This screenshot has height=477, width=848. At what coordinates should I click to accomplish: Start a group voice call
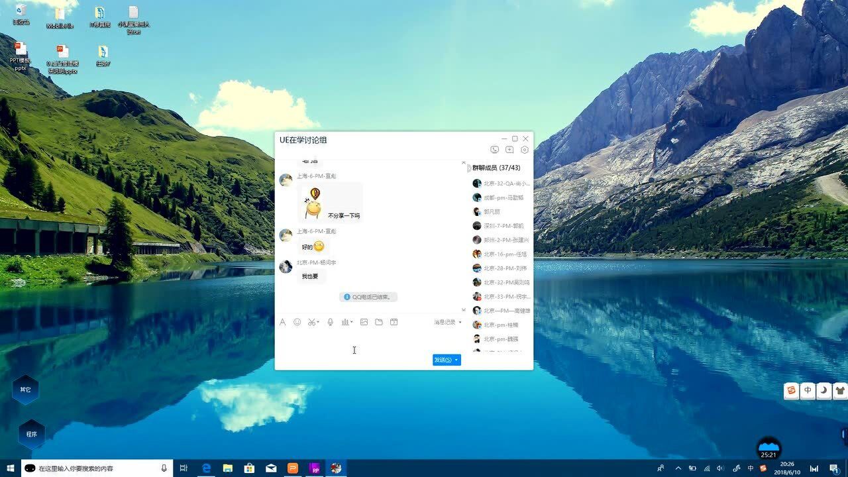[494, 150]
